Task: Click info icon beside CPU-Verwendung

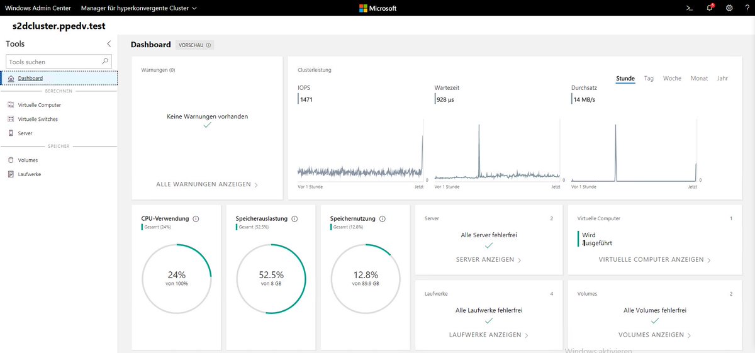Action: point(196,219)
